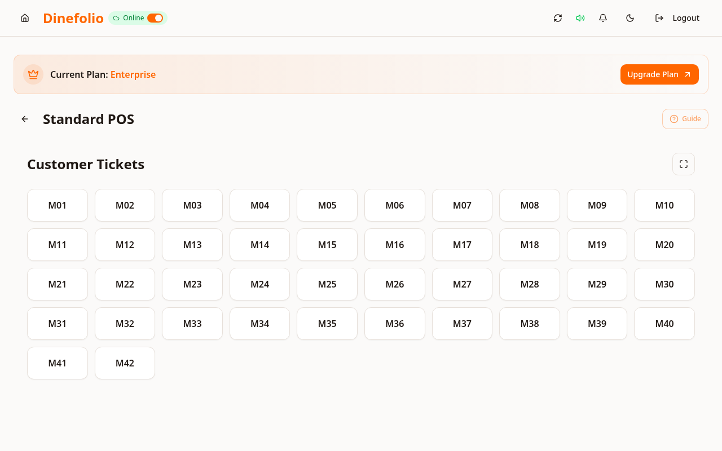Log out of Dinefolio
The height and width of the screenshot is (451, 722).
point(677,18)
